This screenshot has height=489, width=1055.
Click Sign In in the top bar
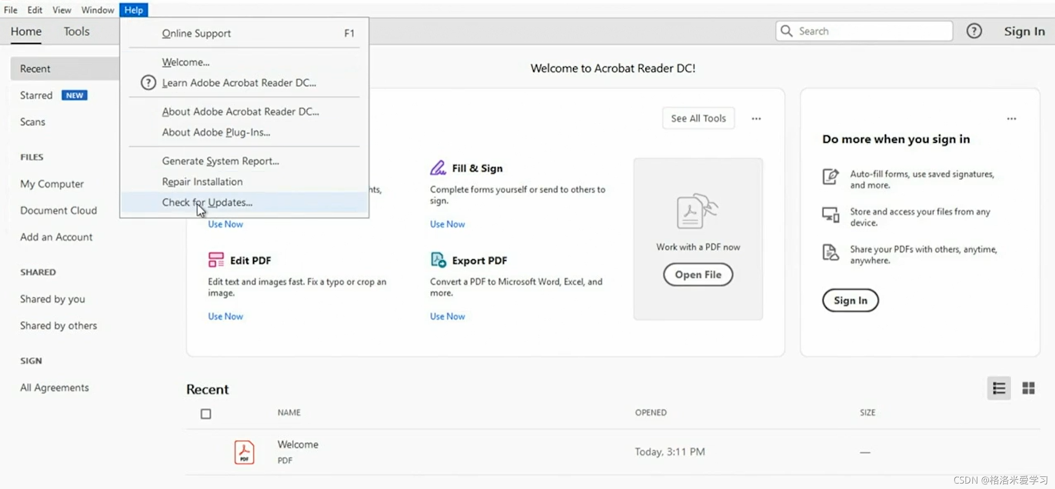tap(1024, 31)
